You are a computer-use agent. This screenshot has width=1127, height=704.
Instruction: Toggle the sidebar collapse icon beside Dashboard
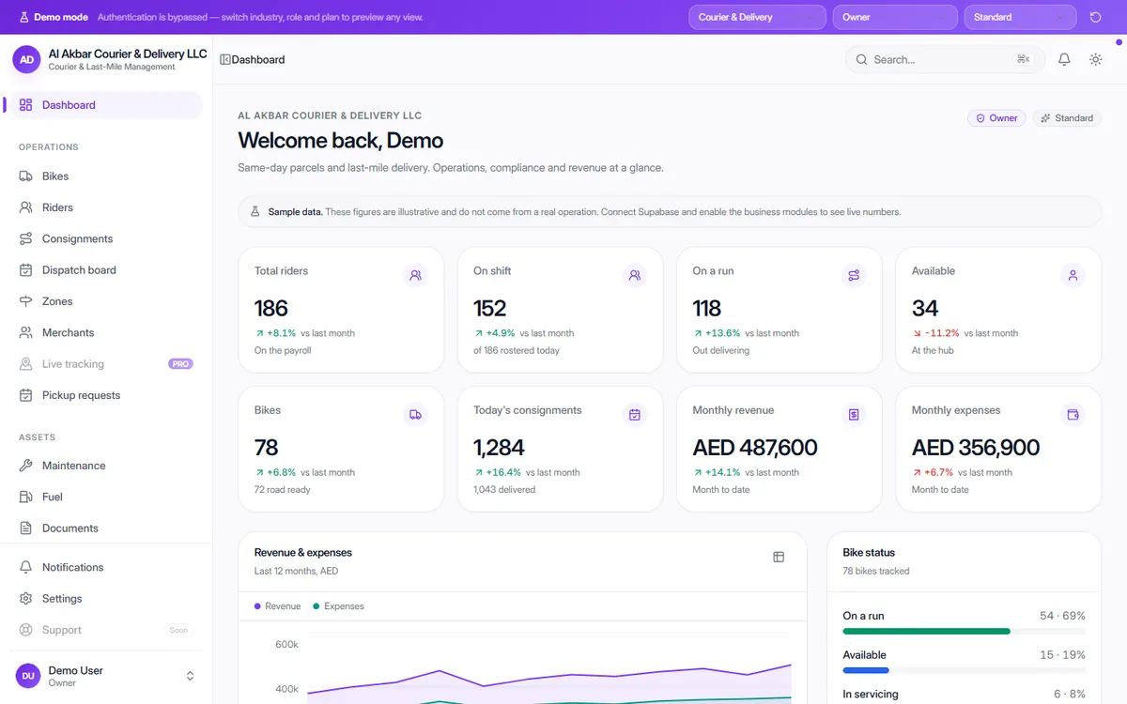[225, 59]
